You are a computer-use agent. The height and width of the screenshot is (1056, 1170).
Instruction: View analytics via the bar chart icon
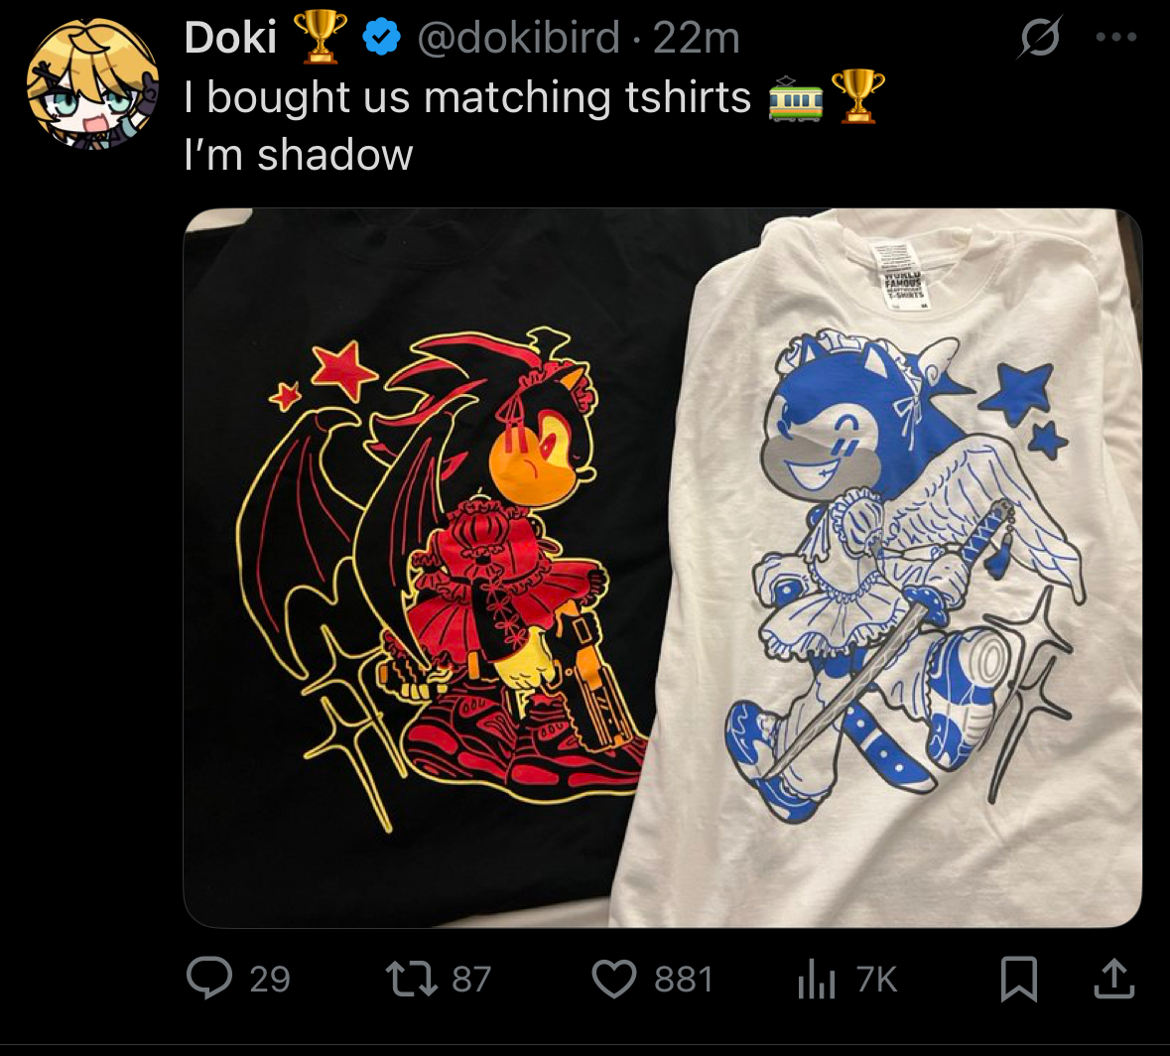pyautogui.click(x=816, y=980)
